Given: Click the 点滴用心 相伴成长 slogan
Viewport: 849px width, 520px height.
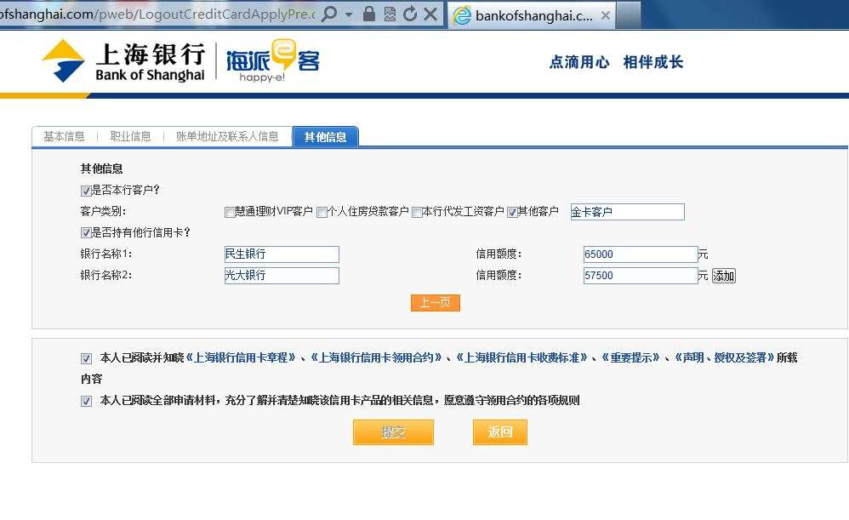Looking at the screenshot, I should click(616, 62).
